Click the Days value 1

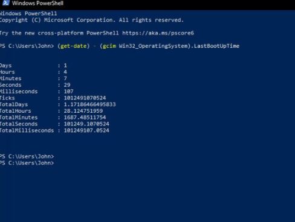(65, 66)
